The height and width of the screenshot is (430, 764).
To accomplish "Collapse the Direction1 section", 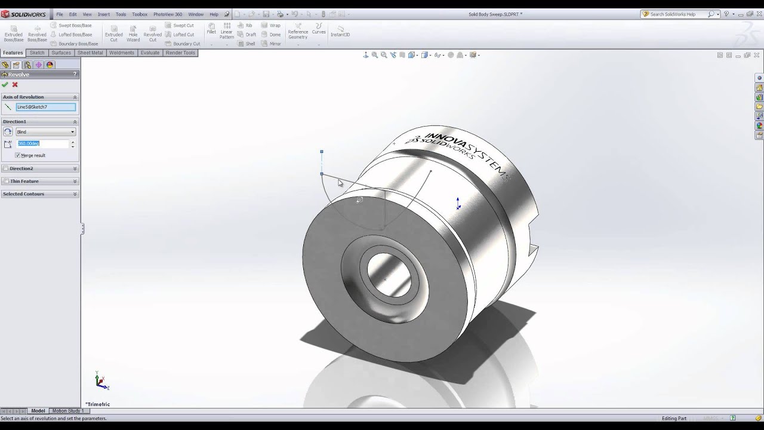I will (x=75, y=121).
